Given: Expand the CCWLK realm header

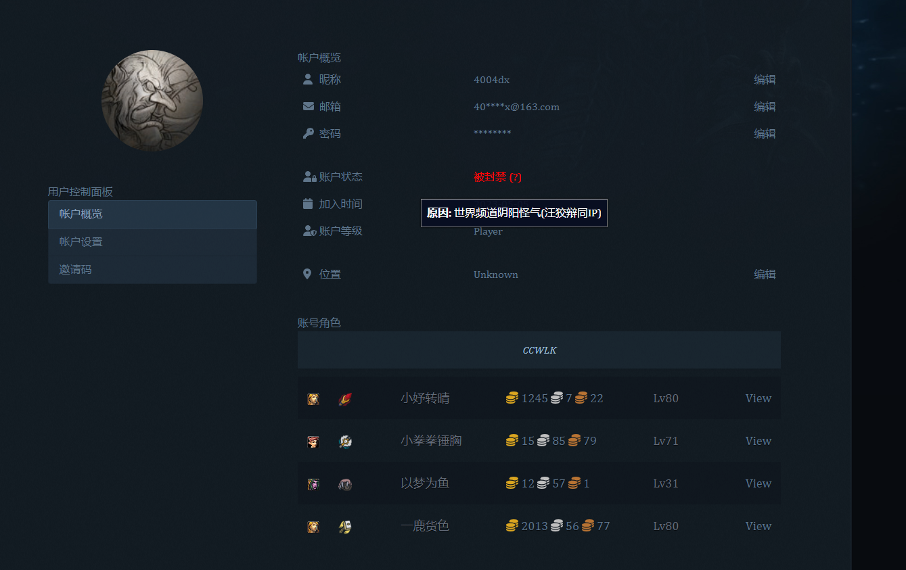Looking at the screenshot, I should coord(539,350).
